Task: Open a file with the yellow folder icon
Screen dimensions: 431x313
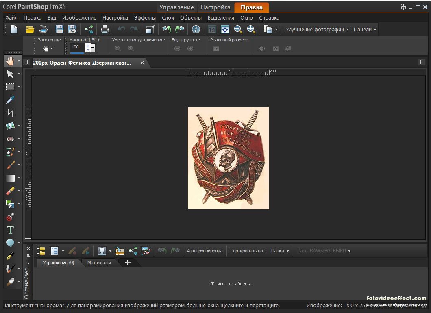Action: [x=30, y=29]
